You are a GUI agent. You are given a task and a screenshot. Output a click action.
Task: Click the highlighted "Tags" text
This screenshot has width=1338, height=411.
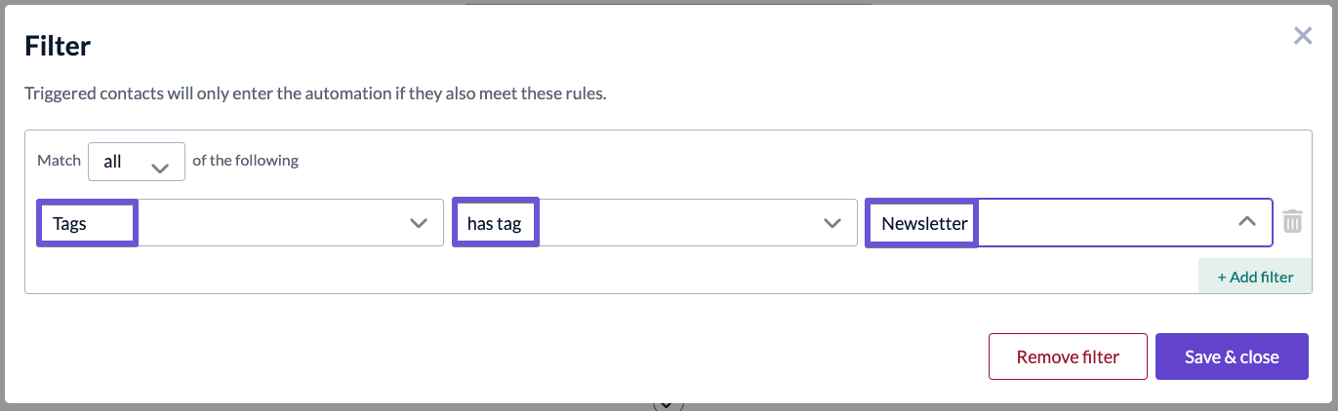tap(70, 223)
